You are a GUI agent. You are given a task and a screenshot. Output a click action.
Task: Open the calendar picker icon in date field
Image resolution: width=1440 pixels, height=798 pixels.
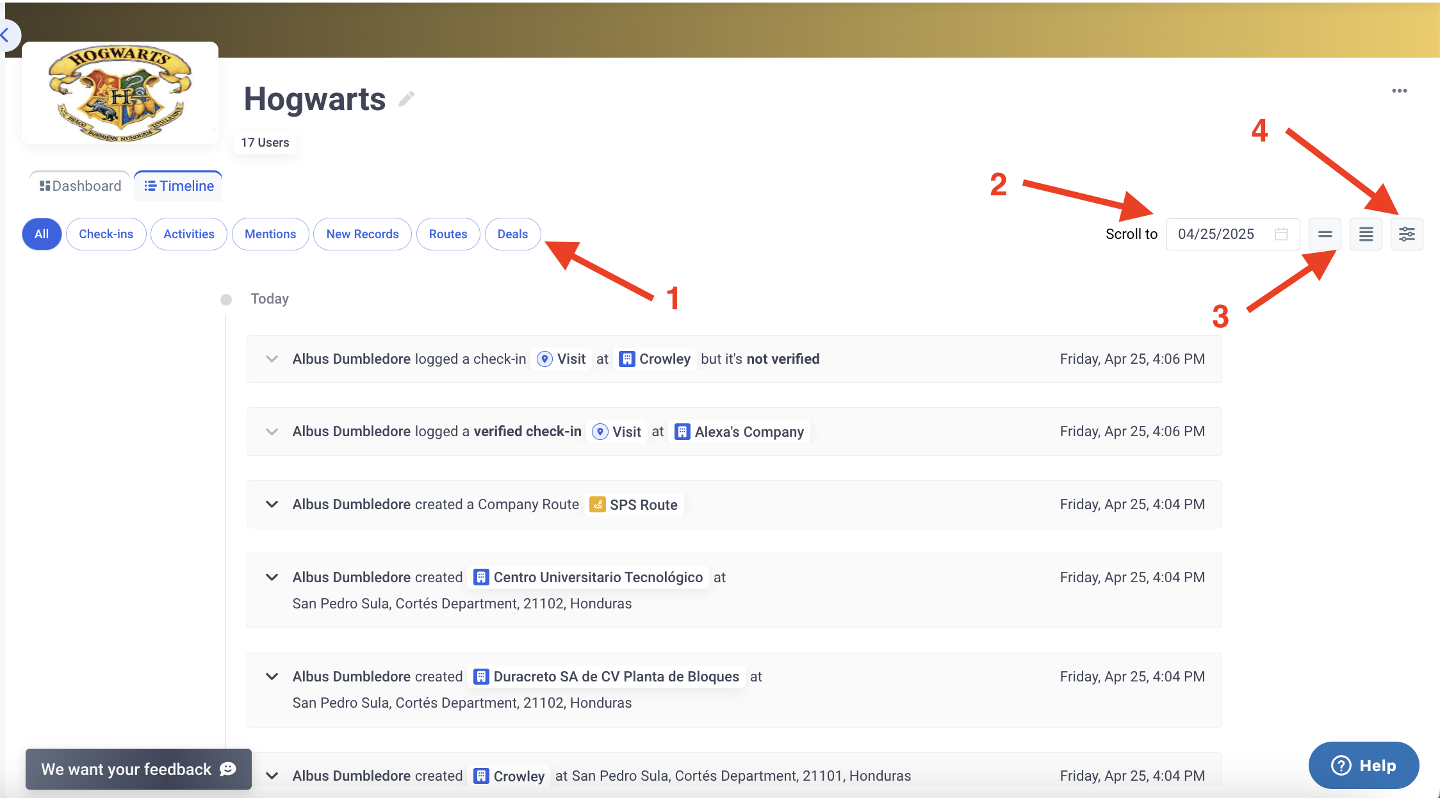(x=1281, y=234)
